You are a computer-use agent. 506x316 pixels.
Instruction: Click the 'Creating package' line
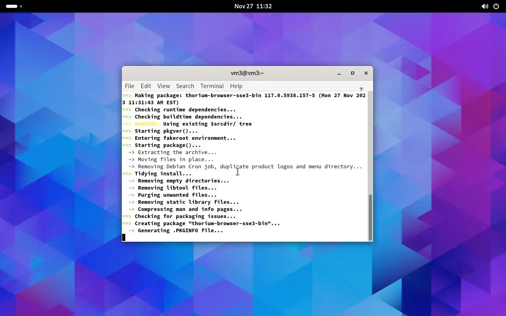coord(201,223)
